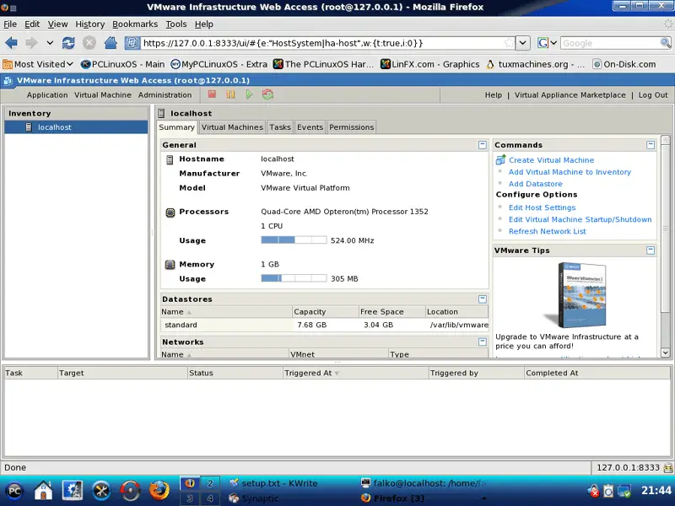Click the Create Virtual Machine link

(x=552, y=160)
